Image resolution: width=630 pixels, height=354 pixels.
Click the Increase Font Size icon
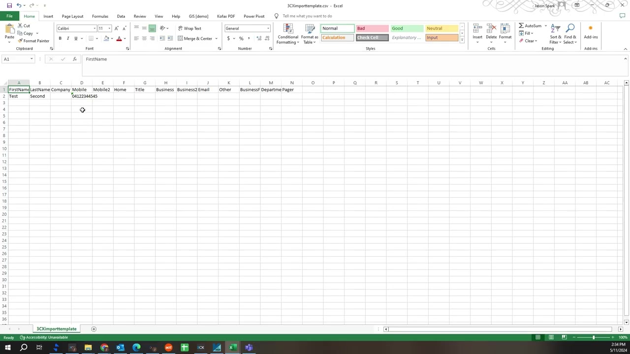[117, 29]
